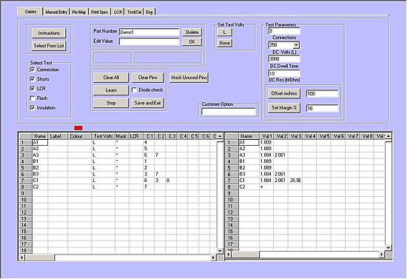Open the Manual Entry tab
This screenshot has height=279, width=407.
(56, 12)
